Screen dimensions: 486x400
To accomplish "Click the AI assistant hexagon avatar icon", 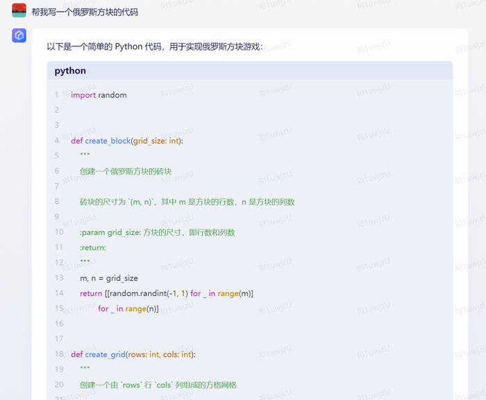I will click(x=19, y=35).
